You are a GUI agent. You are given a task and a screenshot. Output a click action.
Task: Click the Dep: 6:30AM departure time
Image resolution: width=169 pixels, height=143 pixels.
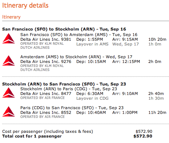coord(90,94)
